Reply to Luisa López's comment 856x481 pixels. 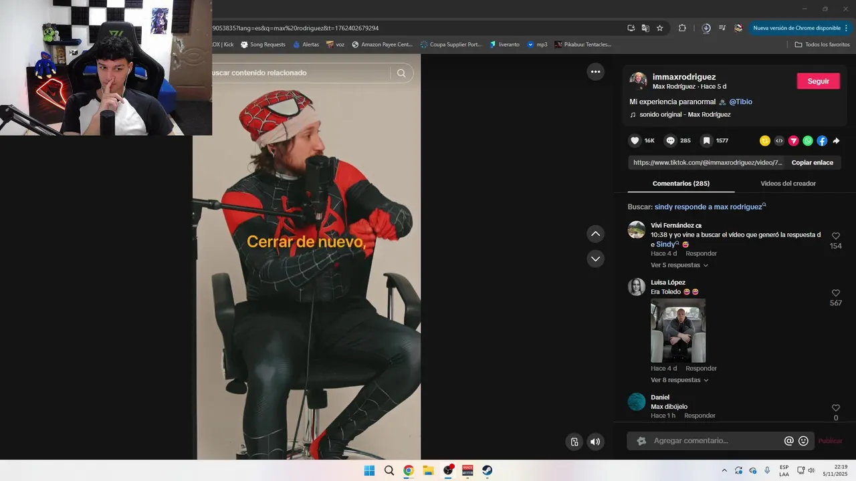(x=701, y=368)
